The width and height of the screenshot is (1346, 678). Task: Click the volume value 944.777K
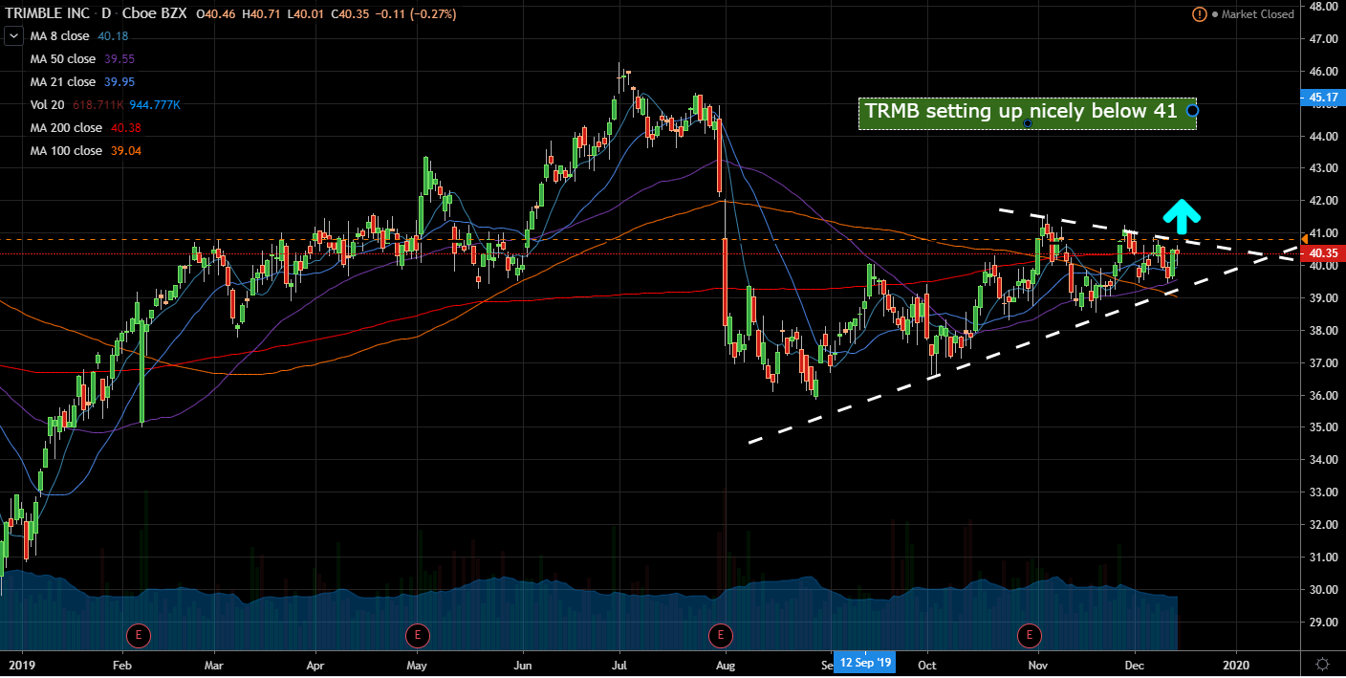pyautogui.click(x=156, y=105)
